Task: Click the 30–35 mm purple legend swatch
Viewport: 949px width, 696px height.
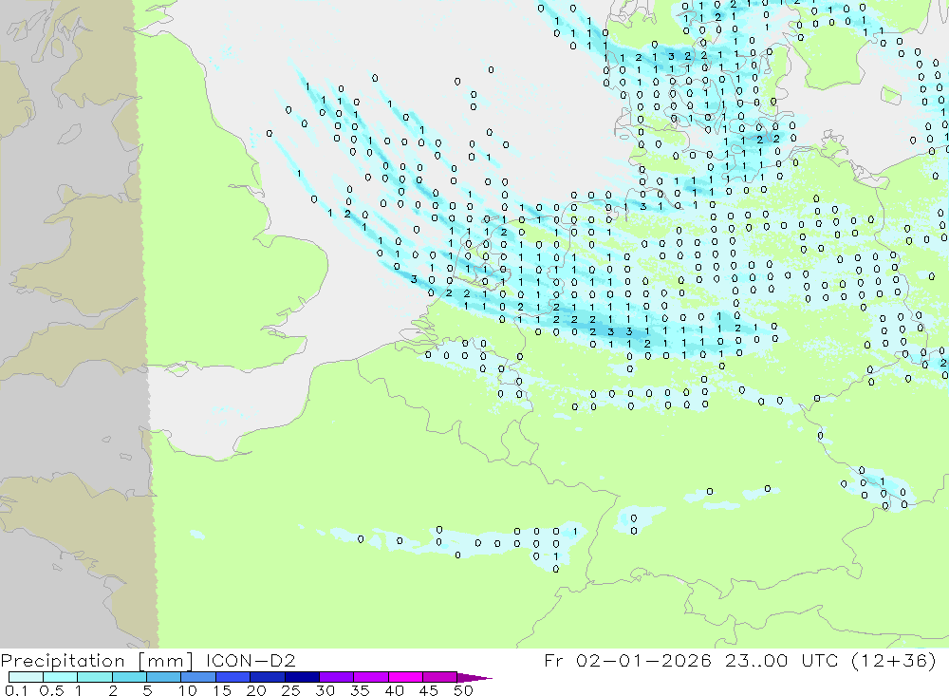Action: [337, 677]
